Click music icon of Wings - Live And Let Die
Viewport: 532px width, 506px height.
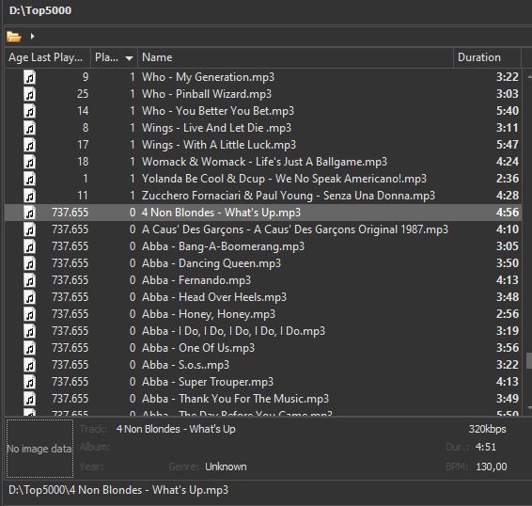(x=29, y=128)
